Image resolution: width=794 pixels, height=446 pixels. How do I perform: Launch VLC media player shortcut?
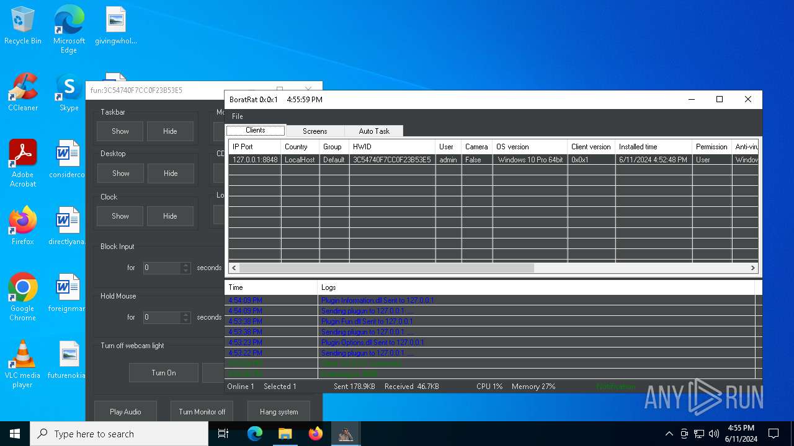23,364
